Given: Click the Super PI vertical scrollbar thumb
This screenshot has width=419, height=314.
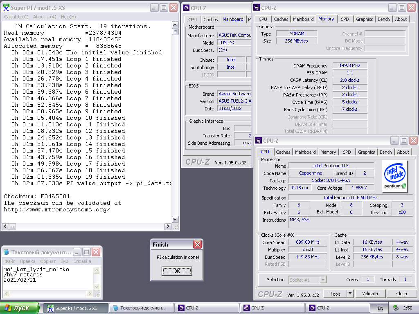Looking at the screenshot, I should pos(175,31).
